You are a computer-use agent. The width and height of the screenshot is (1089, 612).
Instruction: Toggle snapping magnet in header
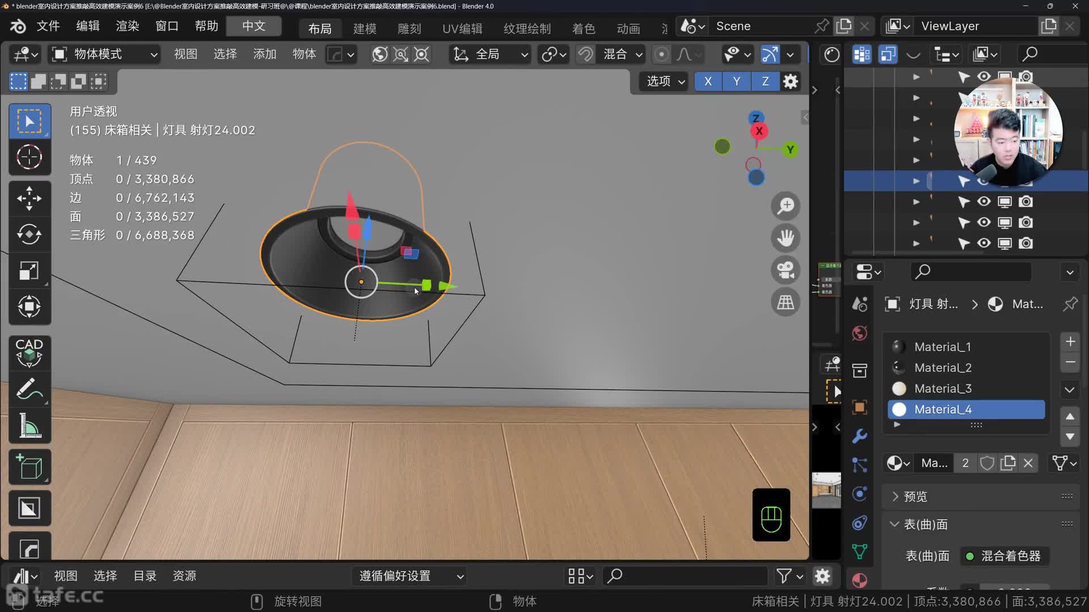click(585, 54)
